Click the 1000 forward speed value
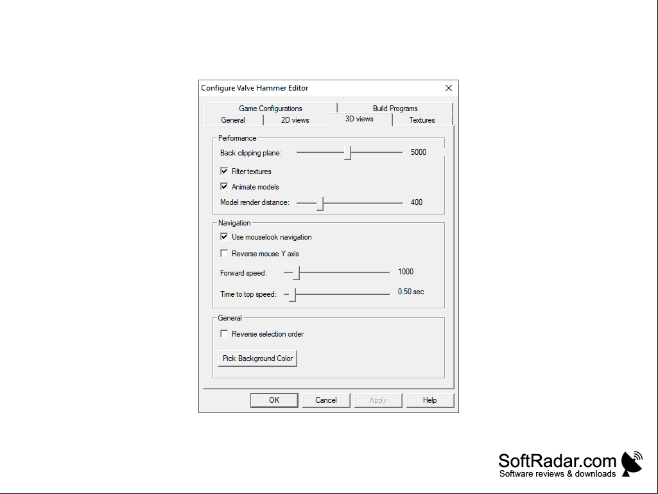658x494 pixels. 405,271
